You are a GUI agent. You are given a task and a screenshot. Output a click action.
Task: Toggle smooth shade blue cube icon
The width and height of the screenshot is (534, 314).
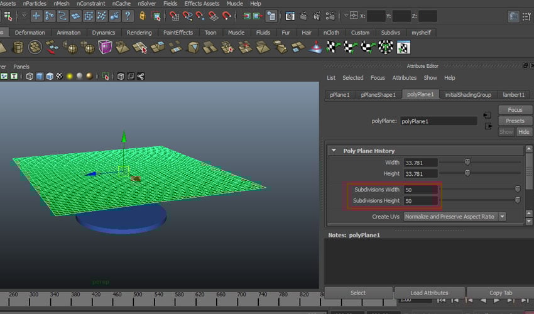[x=39, y=77]
